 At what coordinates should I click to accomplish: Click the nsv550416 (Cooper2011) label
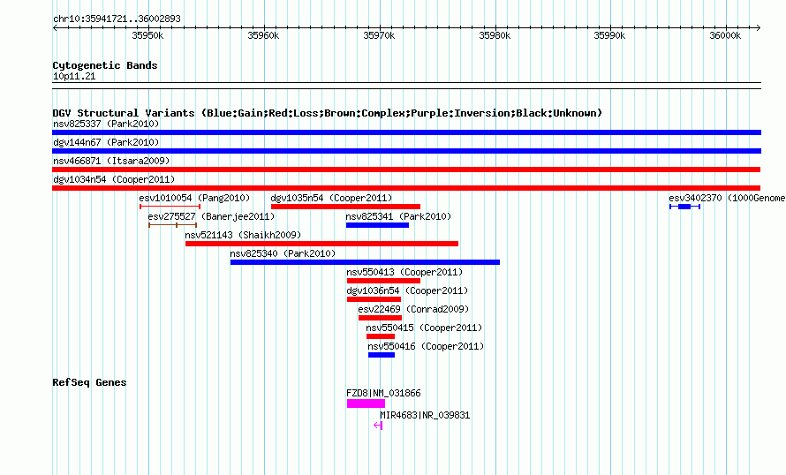pyautogui.click(x=426, y=346)
